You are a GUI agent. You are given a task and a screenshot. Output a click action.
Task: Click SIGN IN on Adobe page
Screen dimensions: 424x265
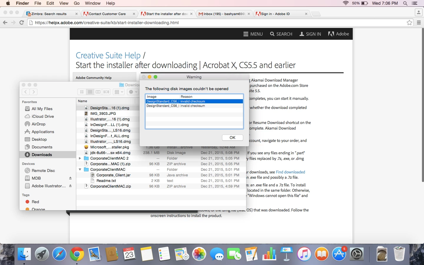(x=310, y=34)
